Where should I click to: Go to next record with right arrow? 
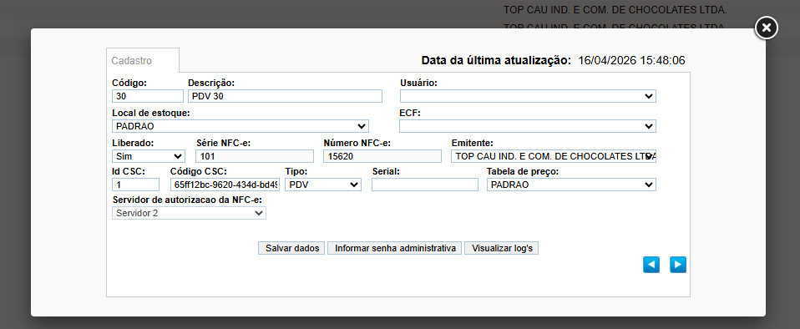(677, 264)
